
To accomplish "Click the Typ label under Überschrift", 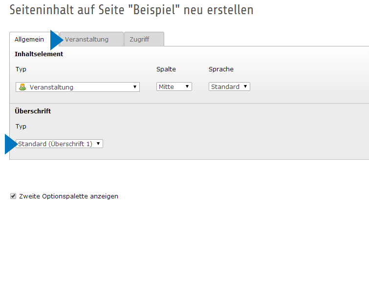I will coord(21,126).
